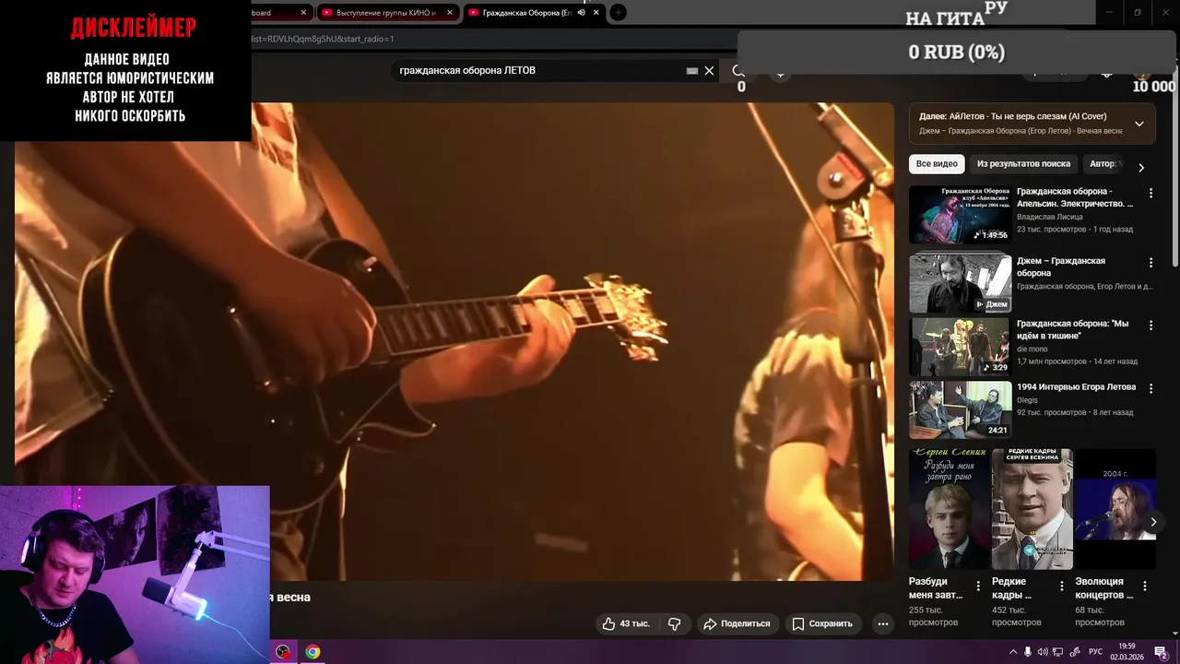Screen dimensions: 1180x664
Task: Click the 24:21 interview thumbnail
Action: tap(960, 410)
